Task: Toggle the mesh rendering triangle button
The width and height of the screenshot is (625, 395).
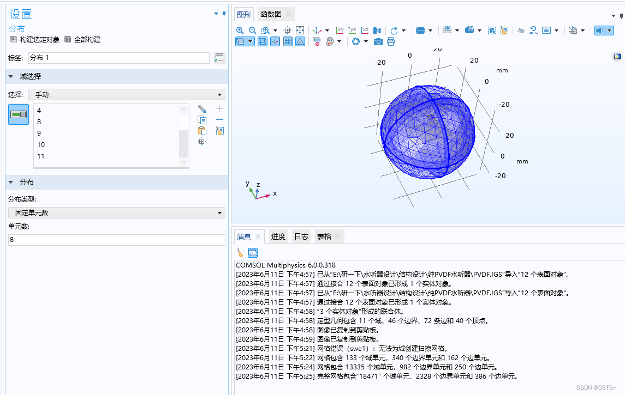Action: coord(300,41)
